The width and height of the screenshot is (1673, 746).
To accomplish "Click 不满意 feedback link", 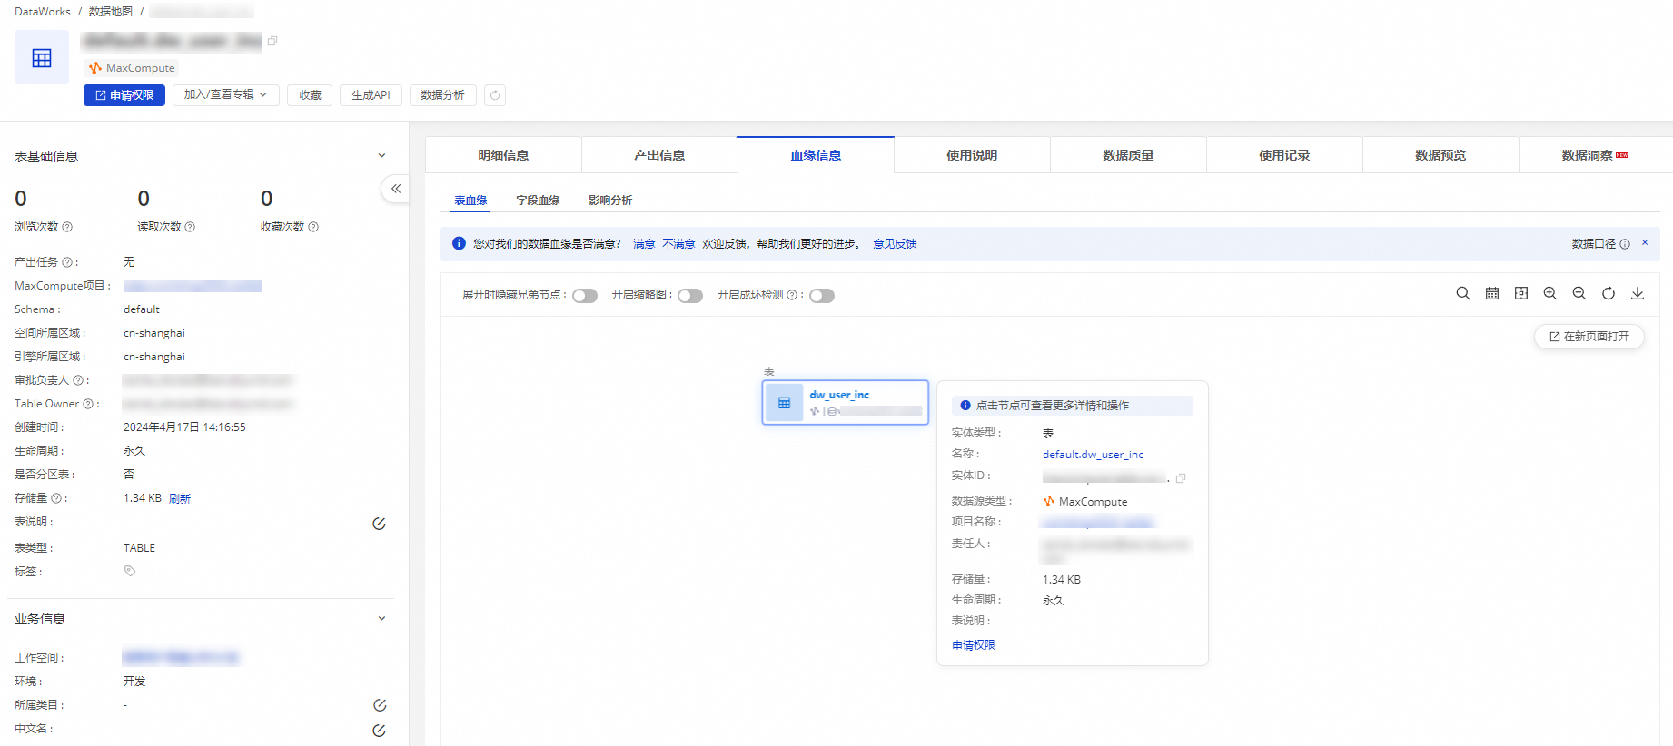I will coord(678,244).
